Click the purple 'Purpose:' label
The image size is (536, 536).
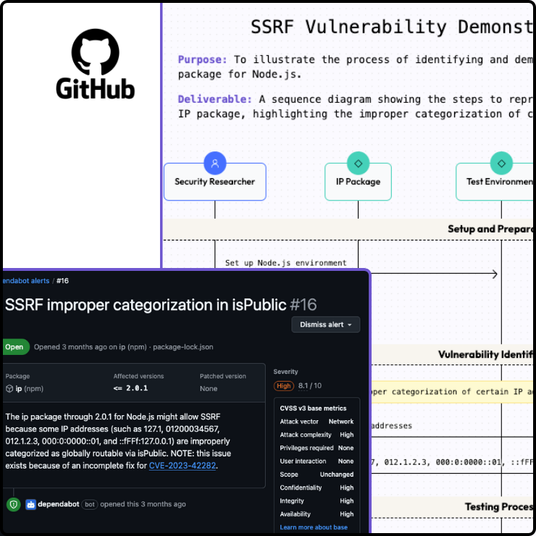202,59
